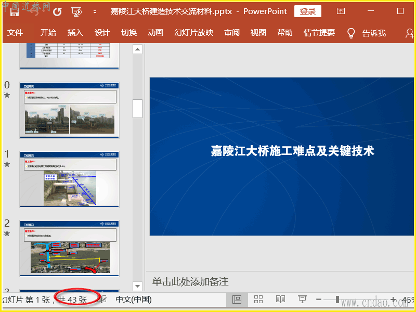
Task: Click the Save icon in quick access toolbar
Action: pos(15,12)
